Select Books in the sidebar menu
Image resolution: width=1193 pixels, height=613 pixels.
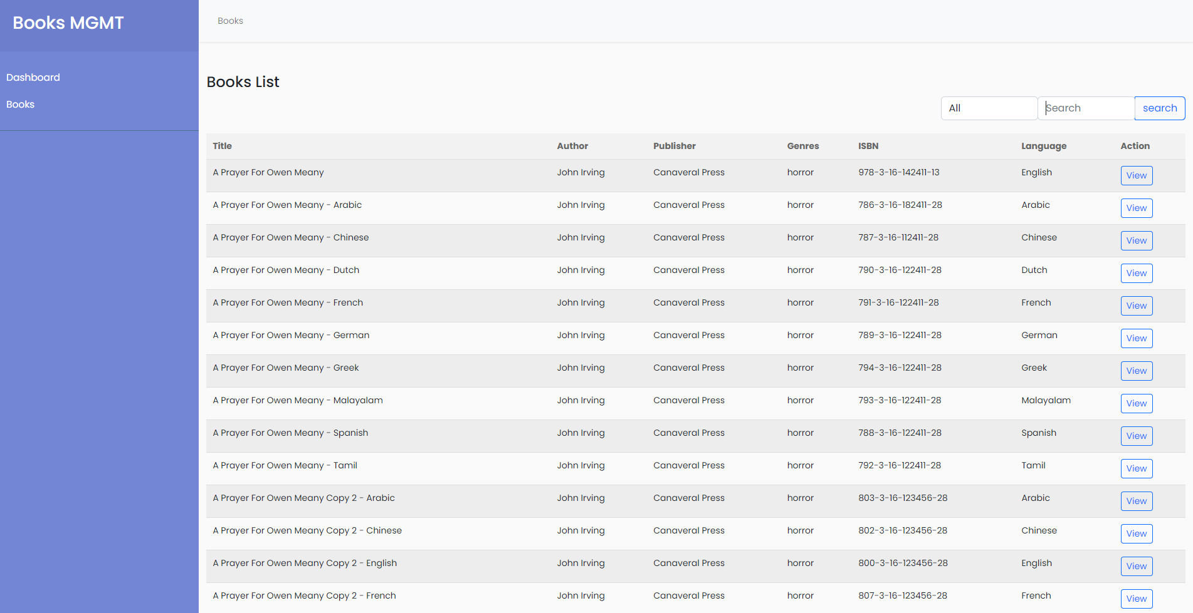click(x=19, y=104)
